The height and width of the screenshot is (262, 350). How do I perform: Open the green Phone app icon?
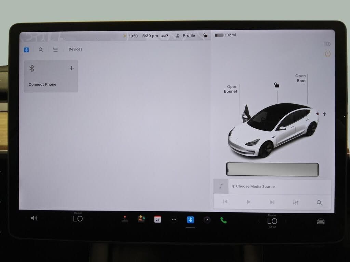tap(224, 220)
